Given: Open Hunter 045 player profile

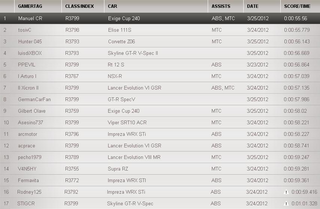Looking at the screenshot, I should coord(30,41).
